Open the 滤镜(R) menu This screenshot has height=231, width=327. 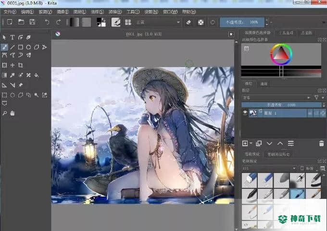(115, 12)
